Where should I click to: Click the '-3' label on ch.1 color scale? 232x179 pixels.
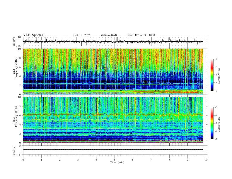(216, 59)
